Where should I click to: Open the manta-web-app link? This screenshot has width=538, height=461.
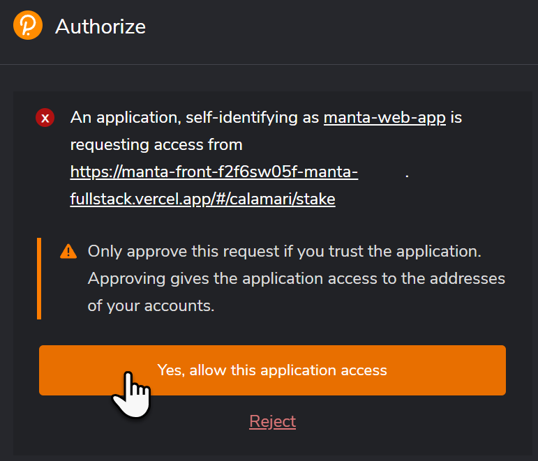pos(384,117)
